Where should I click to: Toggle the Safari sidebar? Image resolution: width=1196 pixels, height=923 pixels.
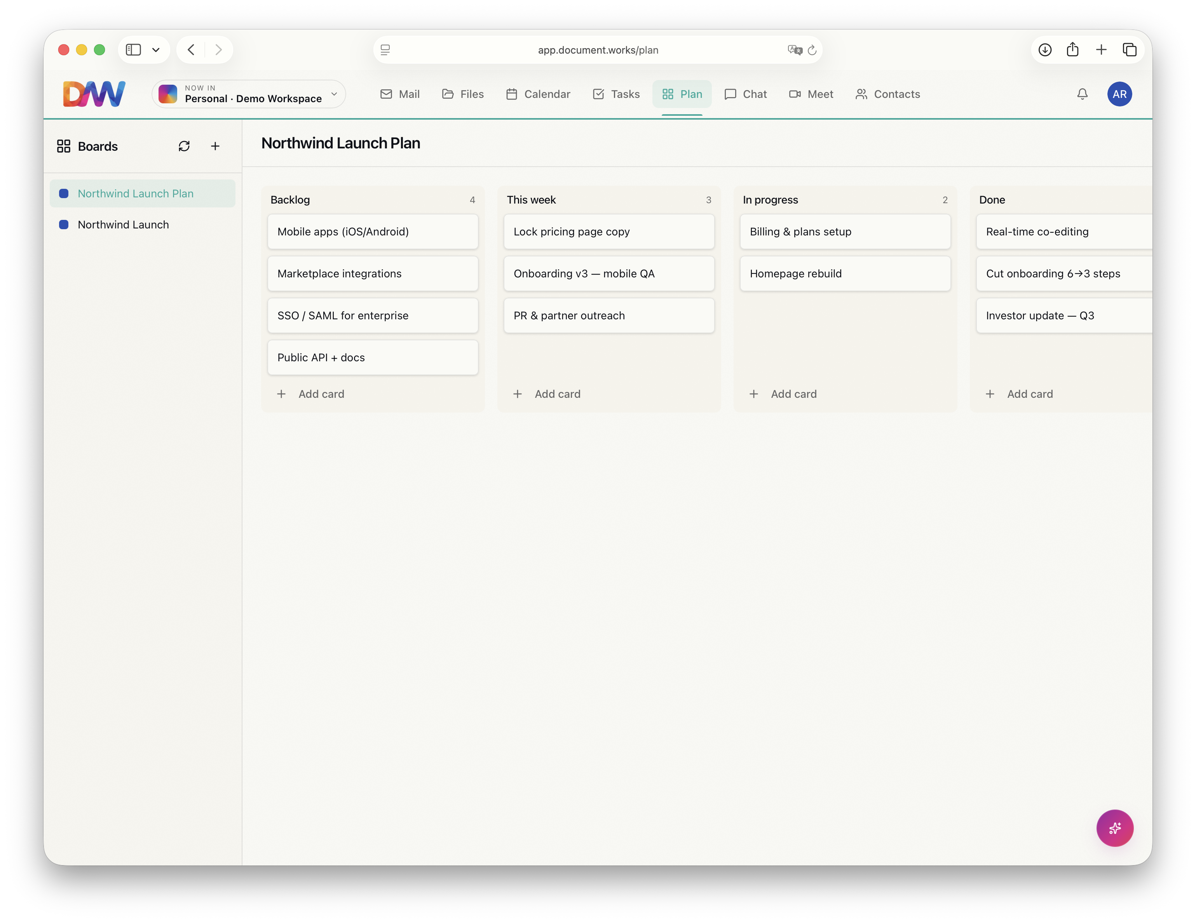tap(133, 50)
